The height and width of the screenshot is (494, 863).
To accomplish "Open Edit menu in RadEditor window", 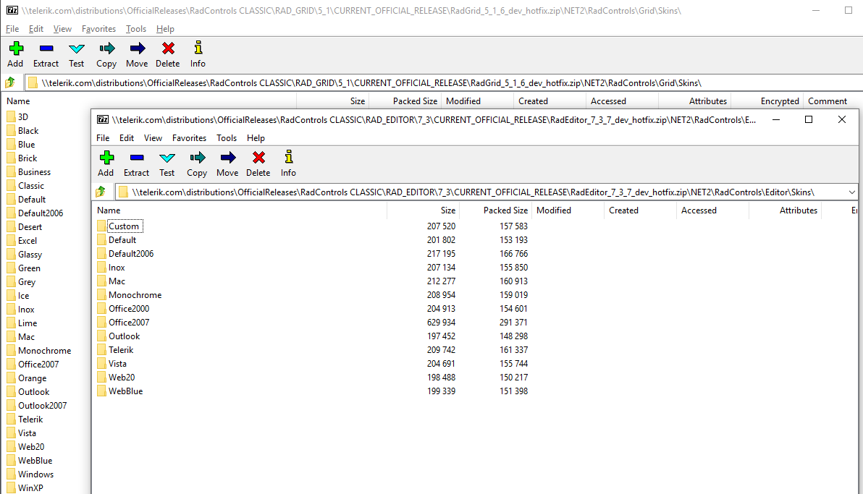I will (127, 138).
